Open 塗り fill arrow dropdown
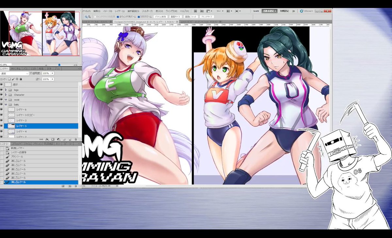Image resolution: width=392 pixels, height=238 pixels. [x=53, y=79]
